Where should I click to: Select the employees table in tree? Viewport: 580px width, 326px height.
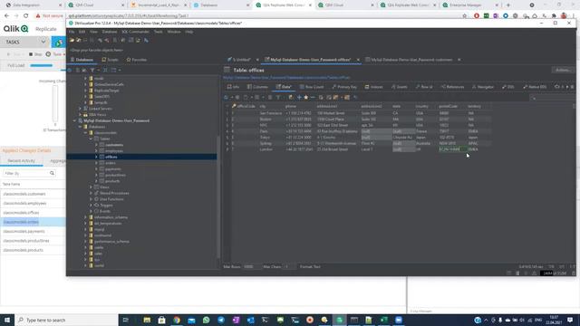[x=114, y=151]
